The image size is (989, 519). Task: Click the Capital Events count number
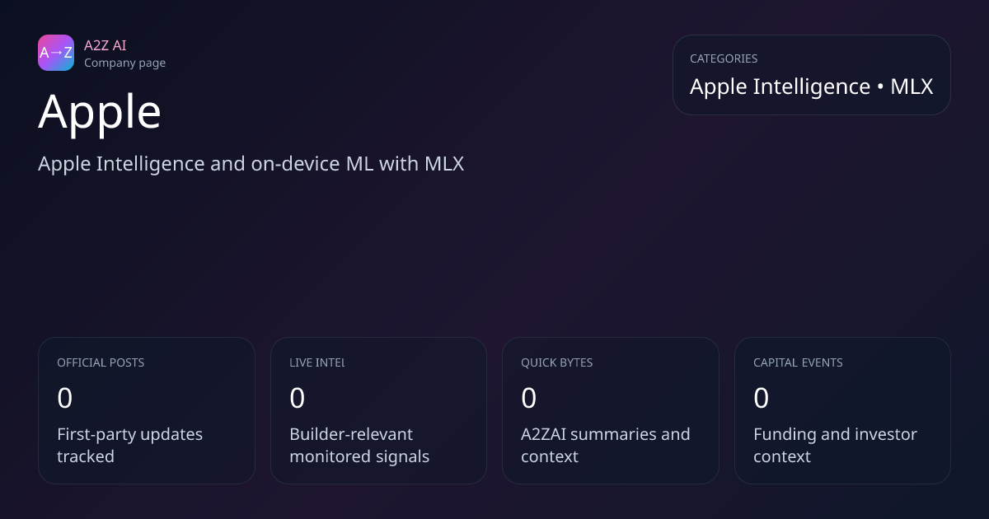762,399
